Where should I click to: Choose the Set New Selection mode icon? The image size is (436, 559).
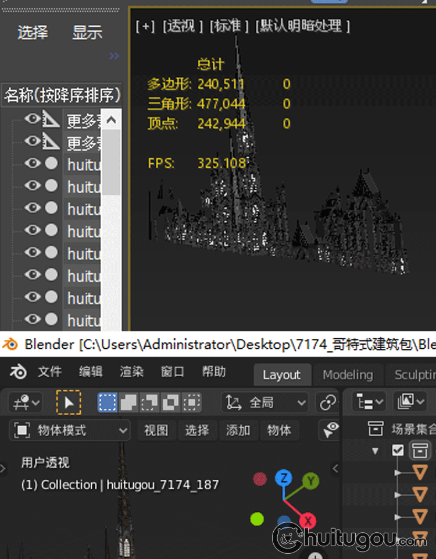tap(107, 402)
